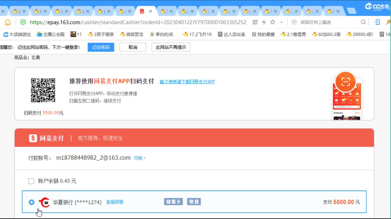The width and height of the screenshot is (391, 219).
Task: Click the 推荐使用网易支付APP扫码支付 heading
Action: (111, 81)
